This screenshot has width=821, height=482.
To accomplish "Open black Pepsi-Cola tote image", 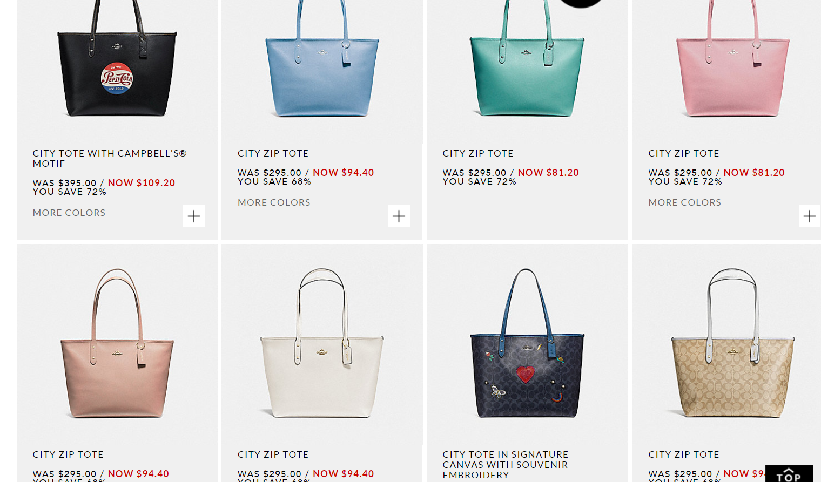I will (x=117, y=59).
